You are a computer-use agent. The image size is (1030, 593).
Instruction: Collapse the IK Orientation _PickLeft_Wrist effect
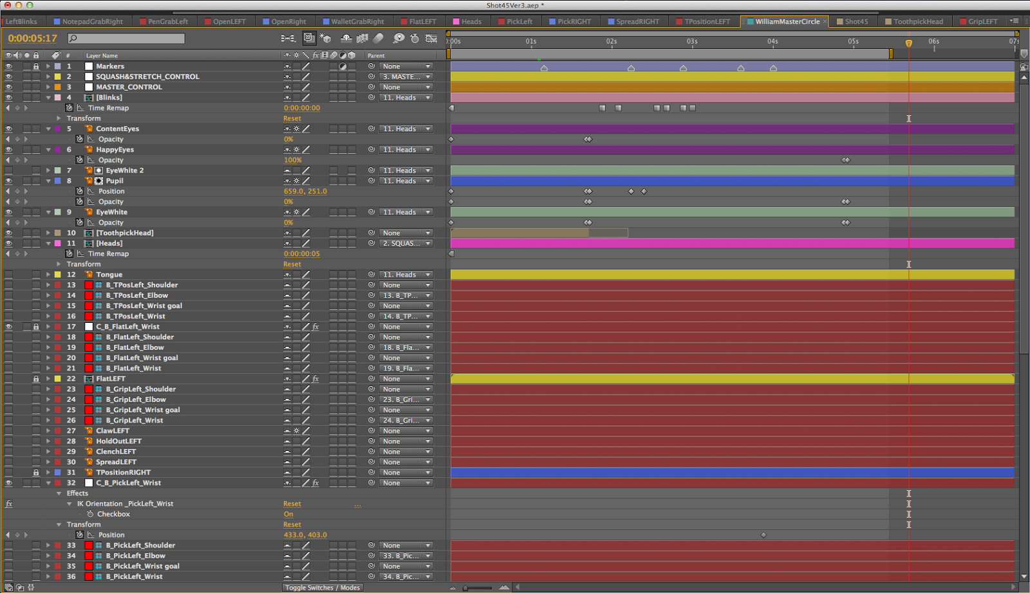coord(70,504)
